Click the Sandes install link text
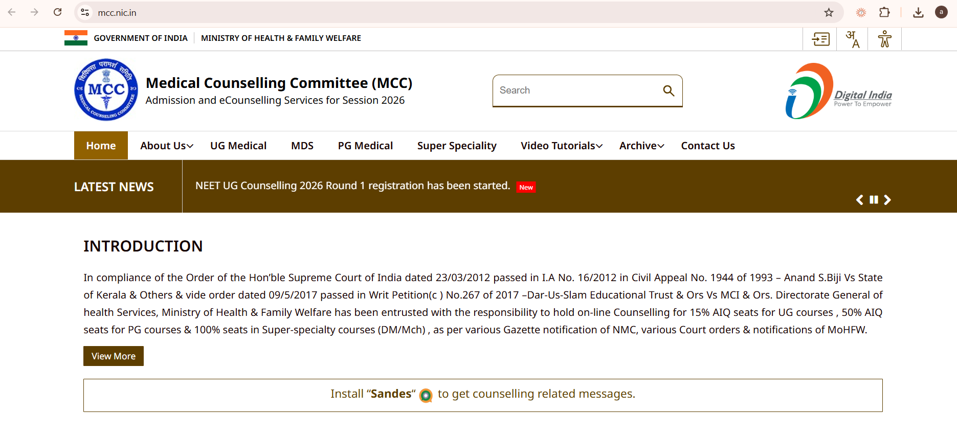Image resolution: width=957 pixels, height=435 pixels. [483, 394]
